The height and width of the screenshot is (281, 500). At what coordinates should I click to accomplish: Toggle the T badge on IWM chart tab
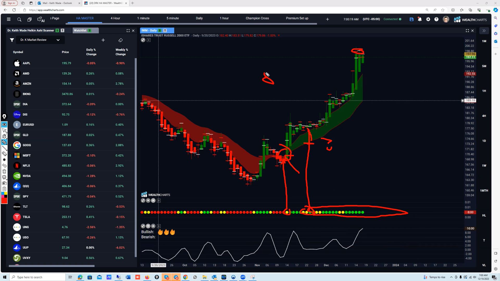(165, 31)
